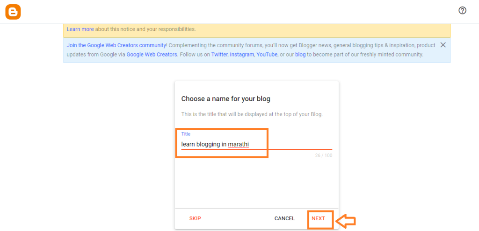The image size is (479, 231).
Task: Visit the Instagram link
Action: [x=242, y=55]
